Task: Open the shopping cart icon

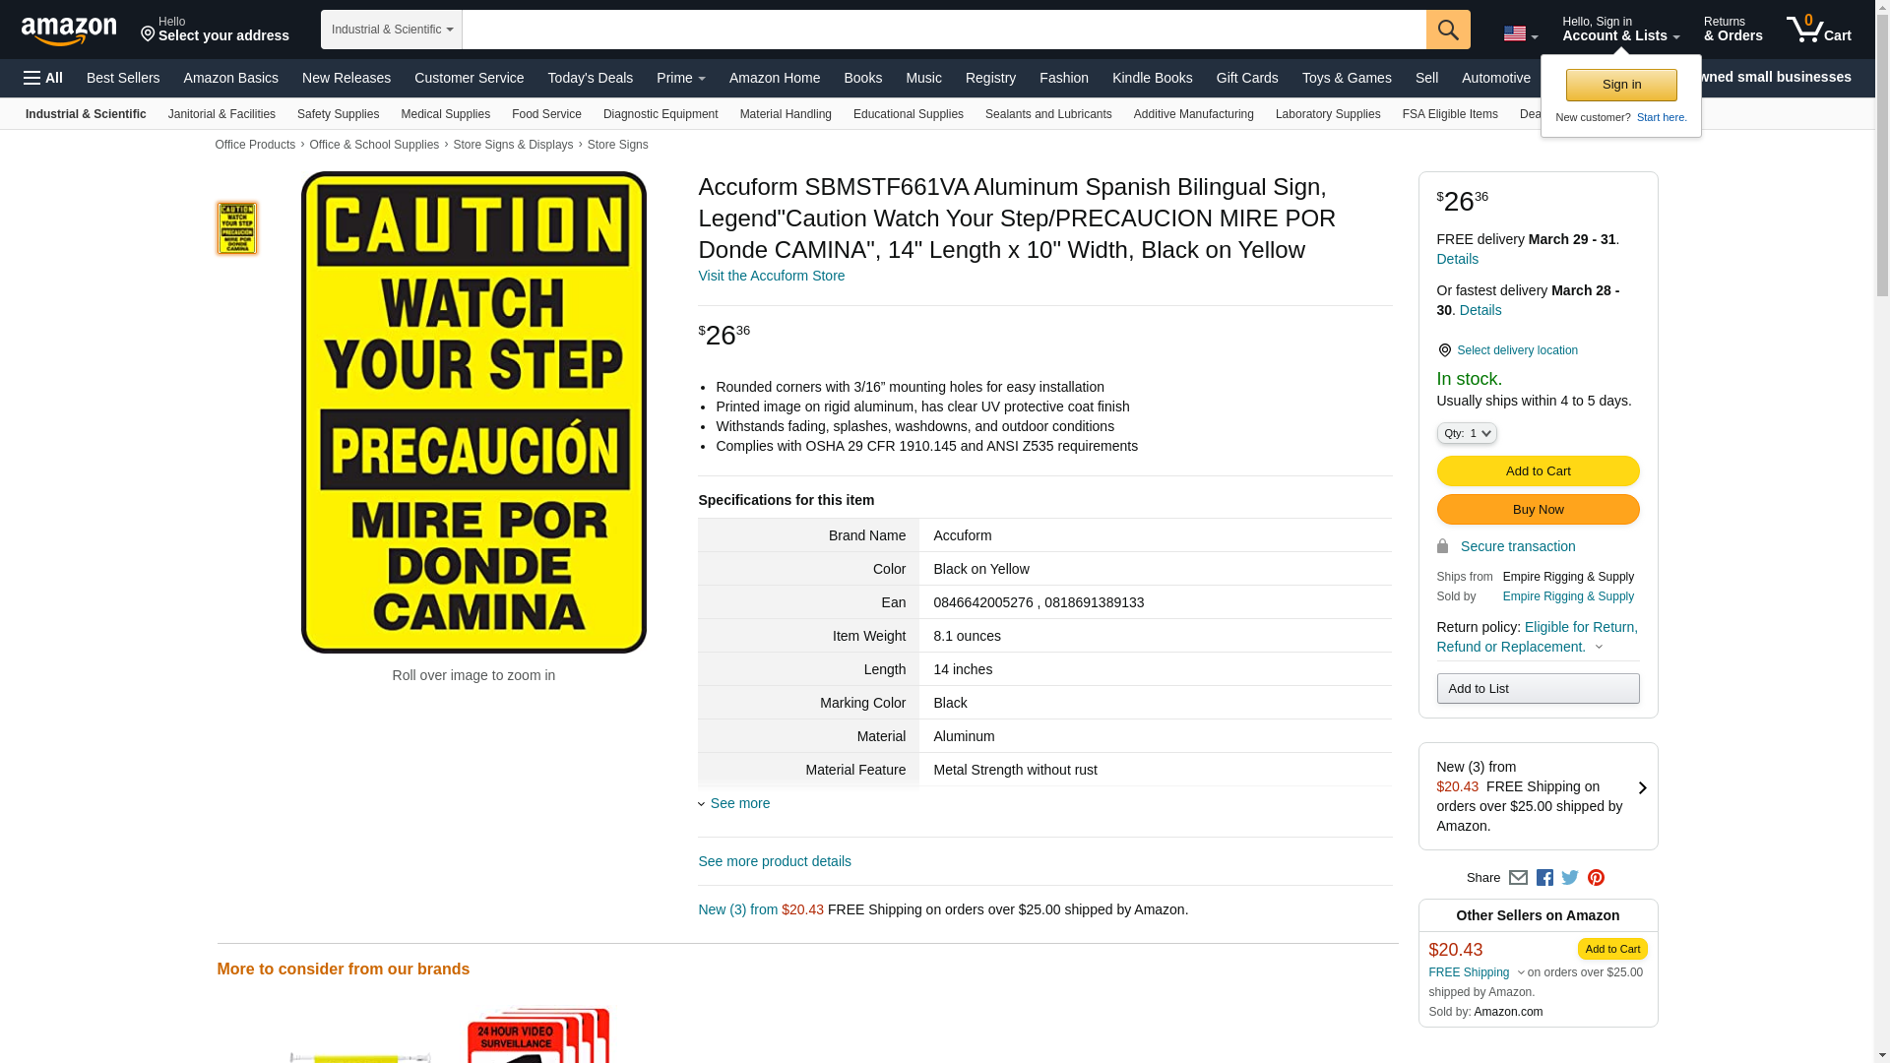Action: point(1819,29)
